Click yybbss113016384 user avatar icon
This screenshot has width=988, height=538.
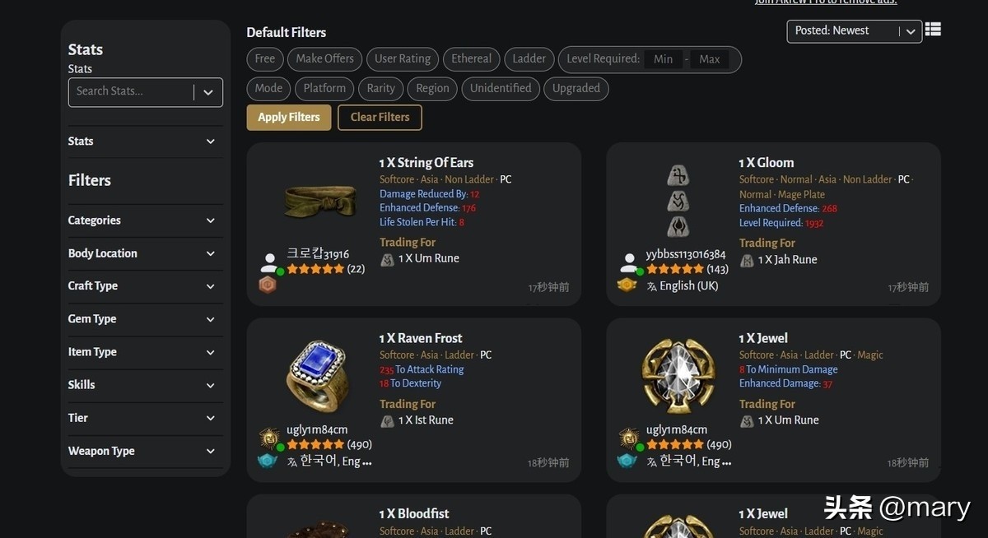click(629, 263)
